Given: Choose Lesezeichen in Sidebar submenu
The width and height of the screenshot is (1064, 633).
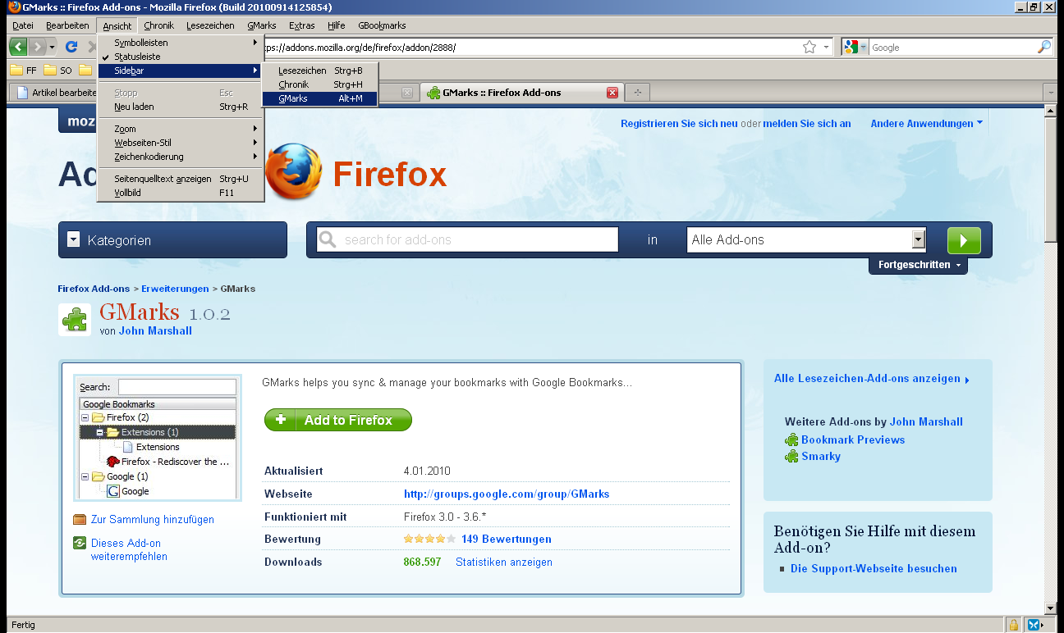Looking at the screenshot, I should [319, 71].
